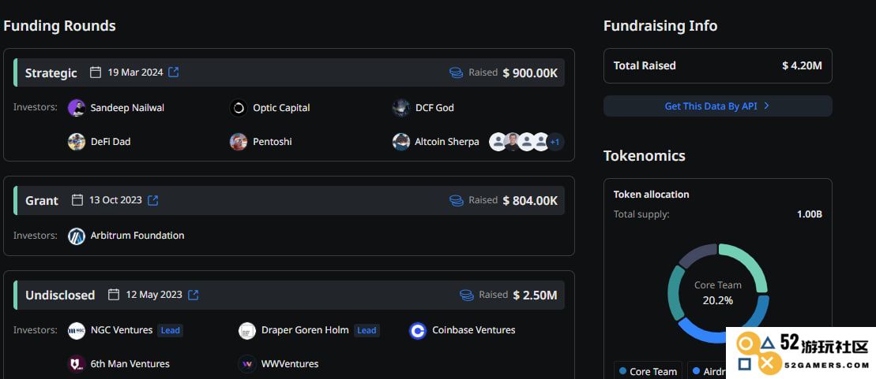Screen dimensions: 876x379
Task: Click Undisclosed round title
Action: point(60,295)
